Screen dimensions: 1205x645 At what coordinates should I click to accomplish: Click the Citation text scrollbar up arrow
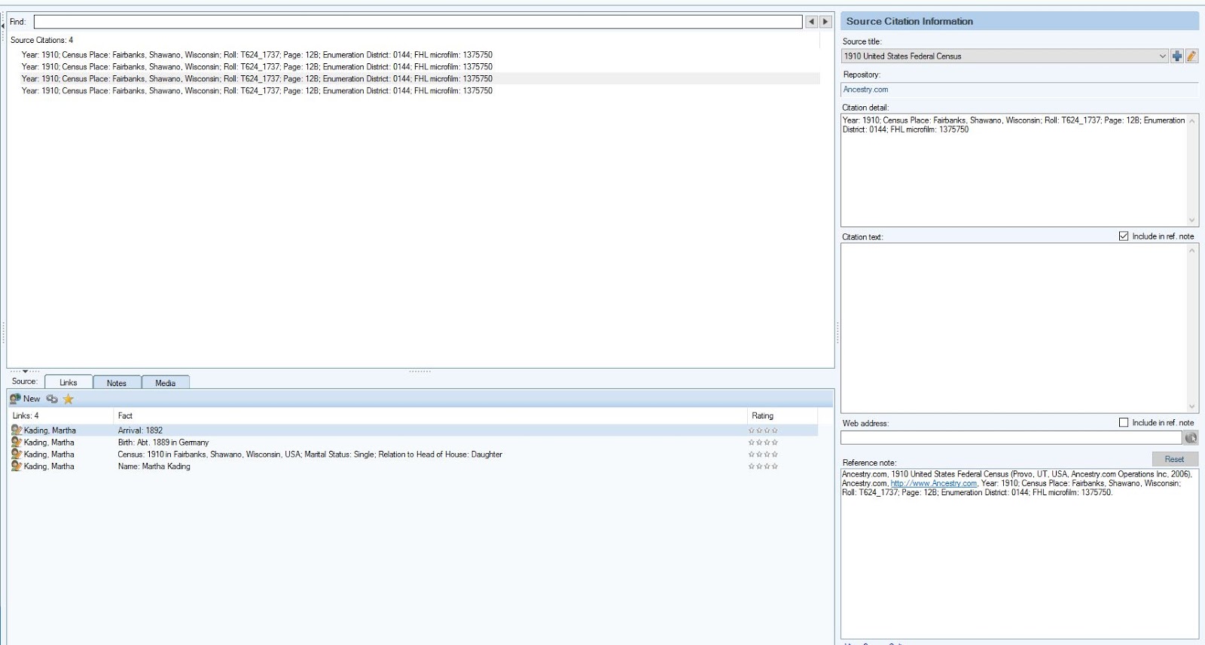coord(1192,251)
